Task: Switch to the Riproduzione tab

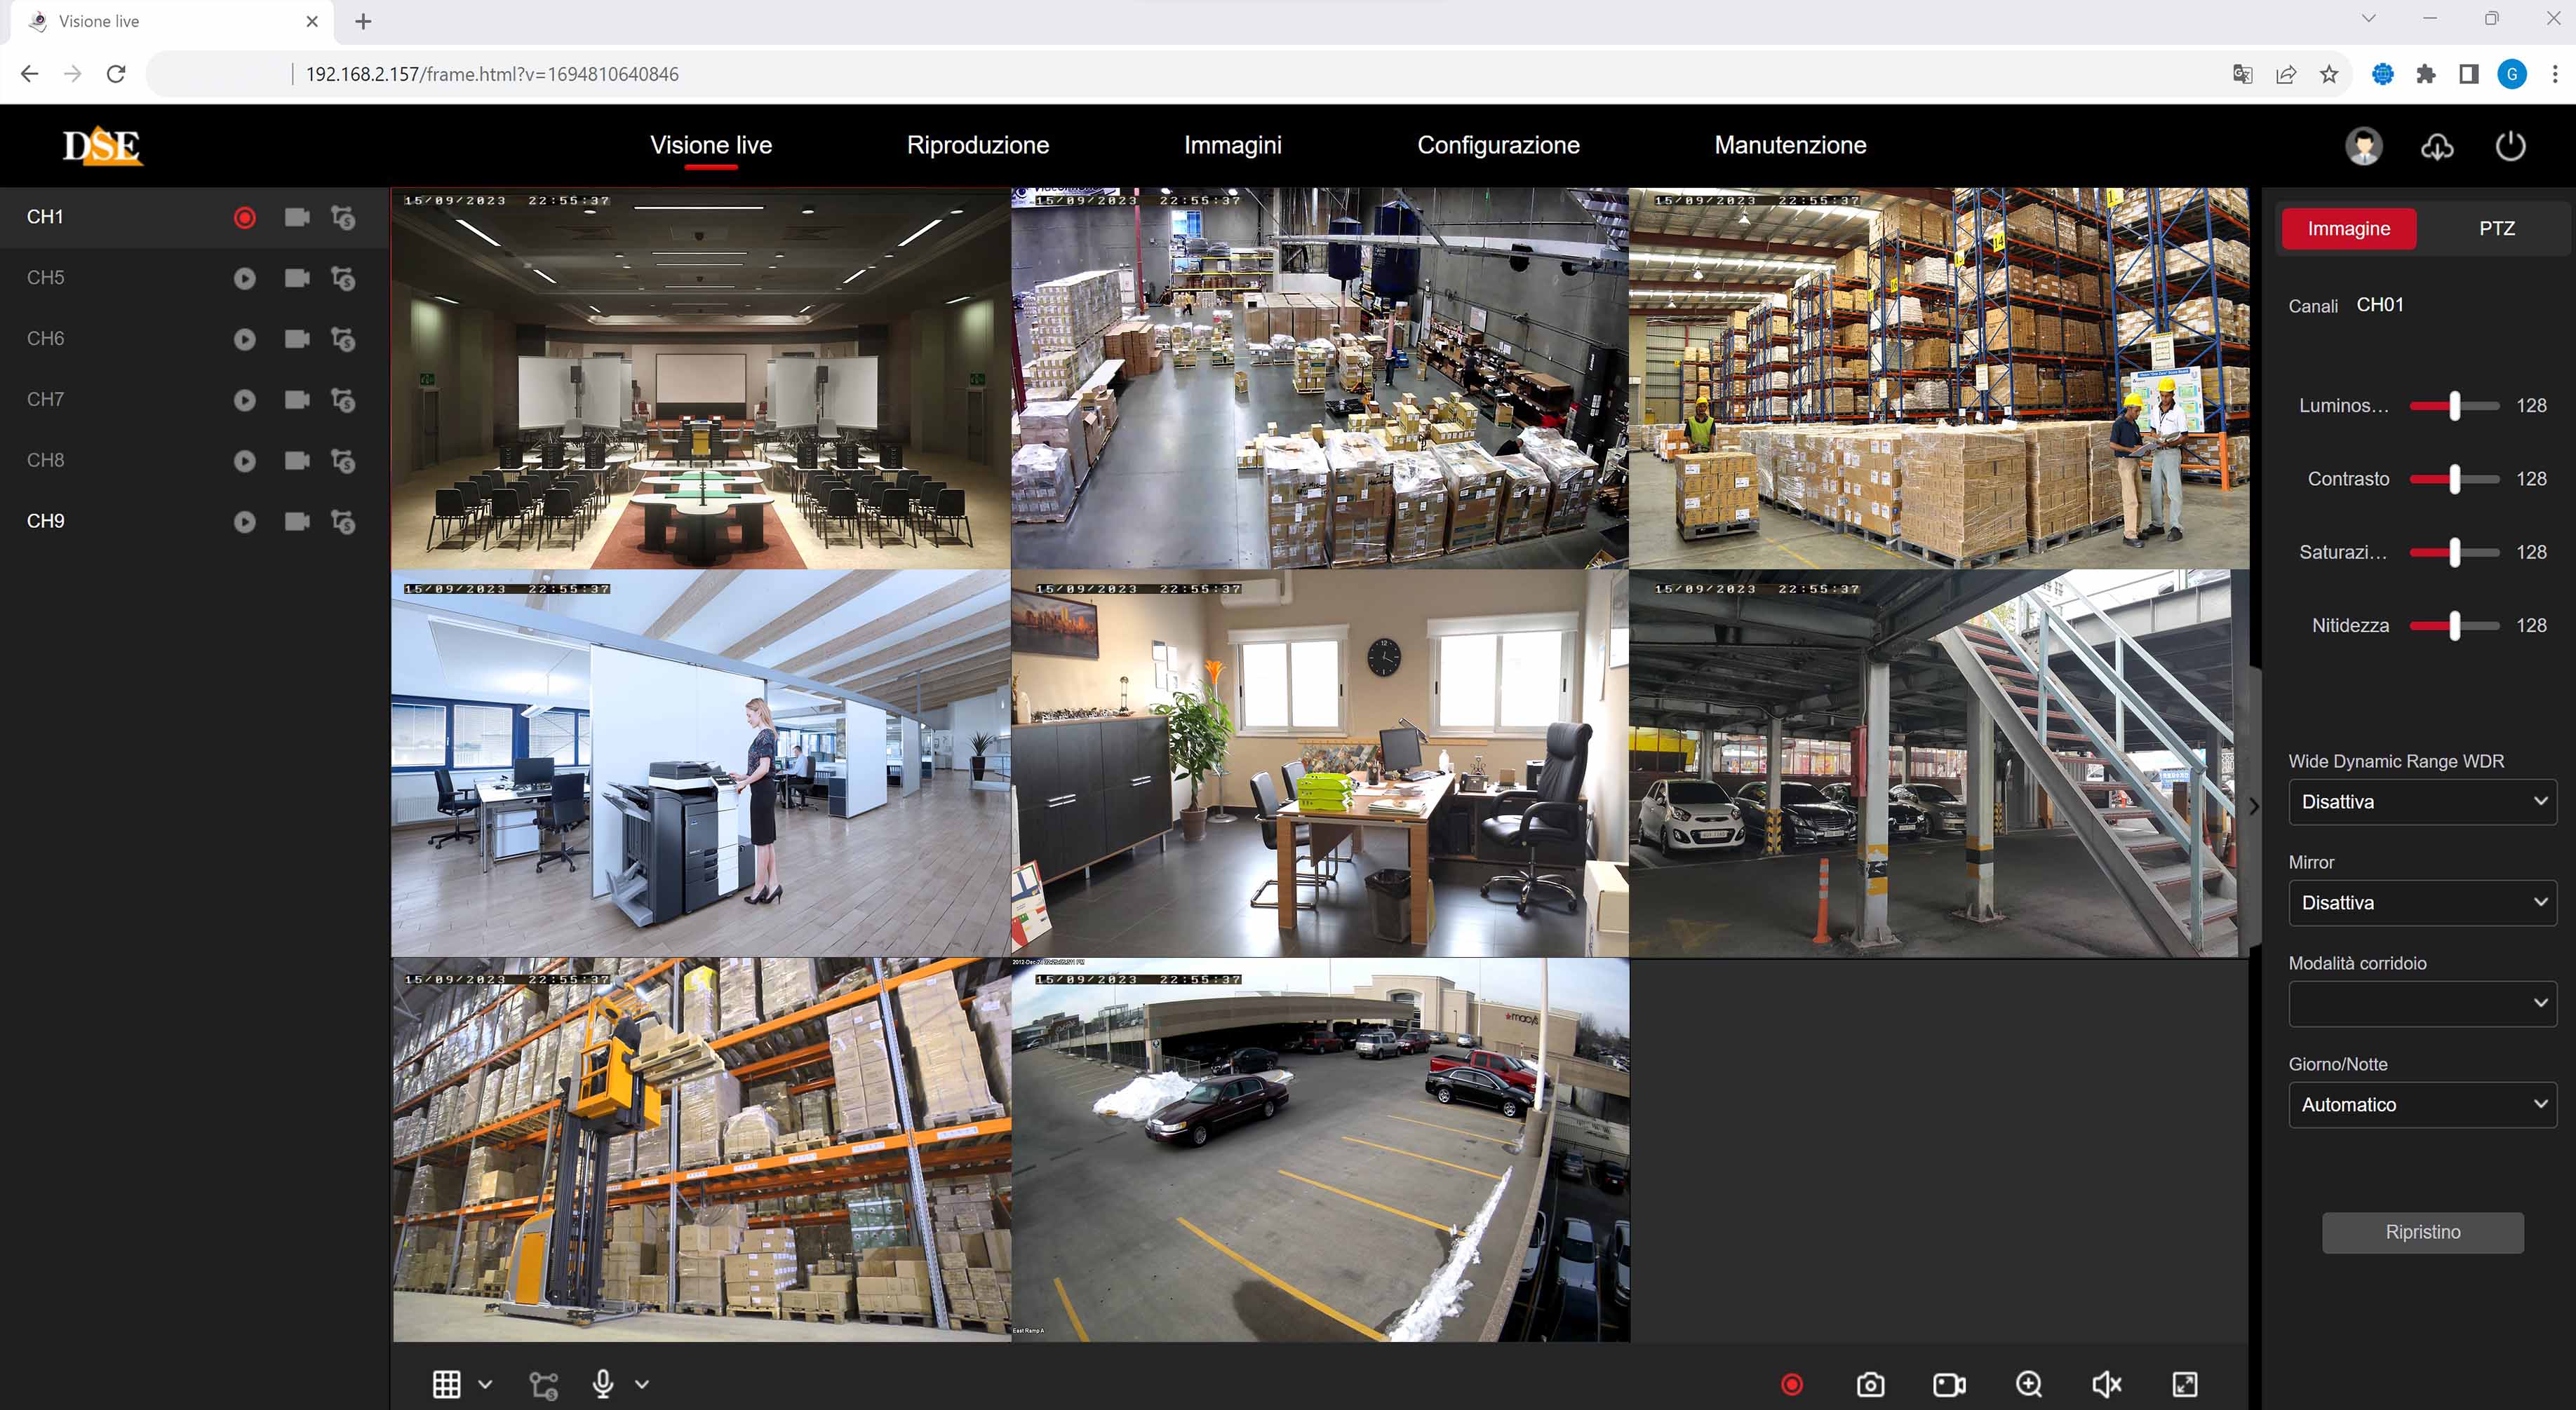Action: pyautogui.click(x=977, y=145)
